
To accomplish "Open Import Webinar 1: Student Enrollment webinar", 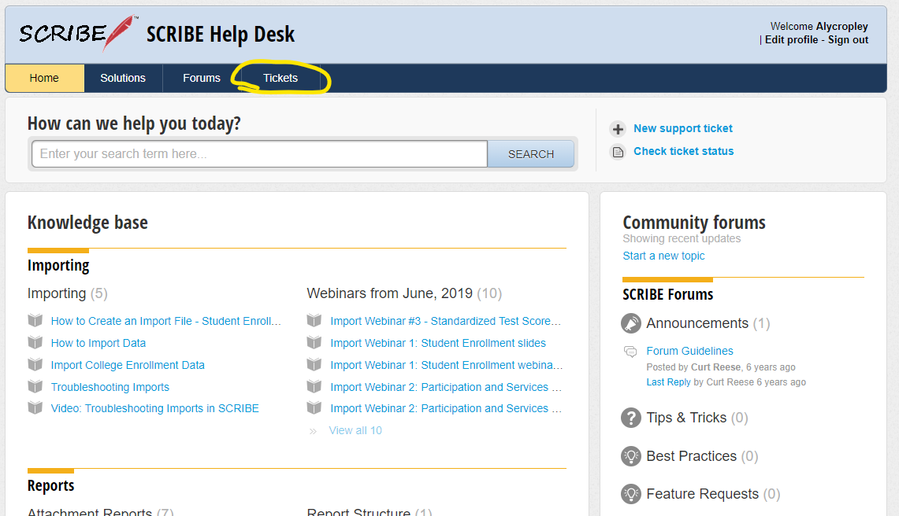I will click(446, 366).
